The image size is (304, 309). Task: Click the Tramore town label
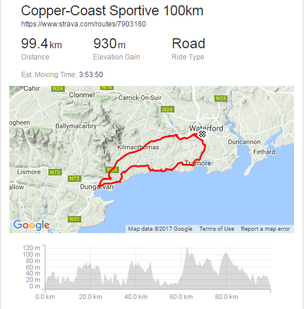pos(198,163)
